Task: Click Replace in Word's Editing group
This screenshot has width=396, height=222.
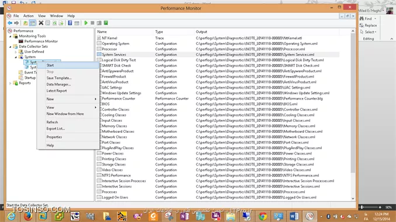Action: 368,26
